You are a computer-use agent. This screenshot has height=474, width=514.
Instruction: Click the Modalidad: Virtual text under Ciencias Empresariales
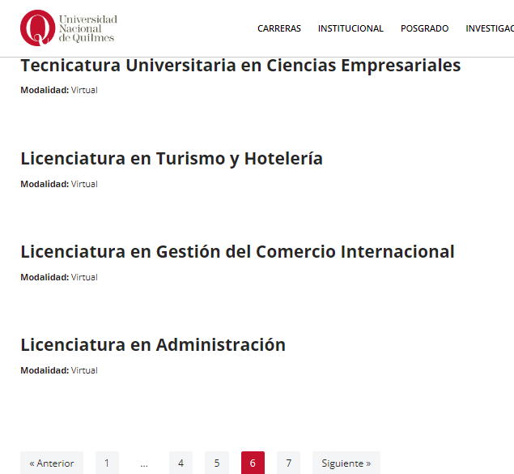tap(59, 90)
